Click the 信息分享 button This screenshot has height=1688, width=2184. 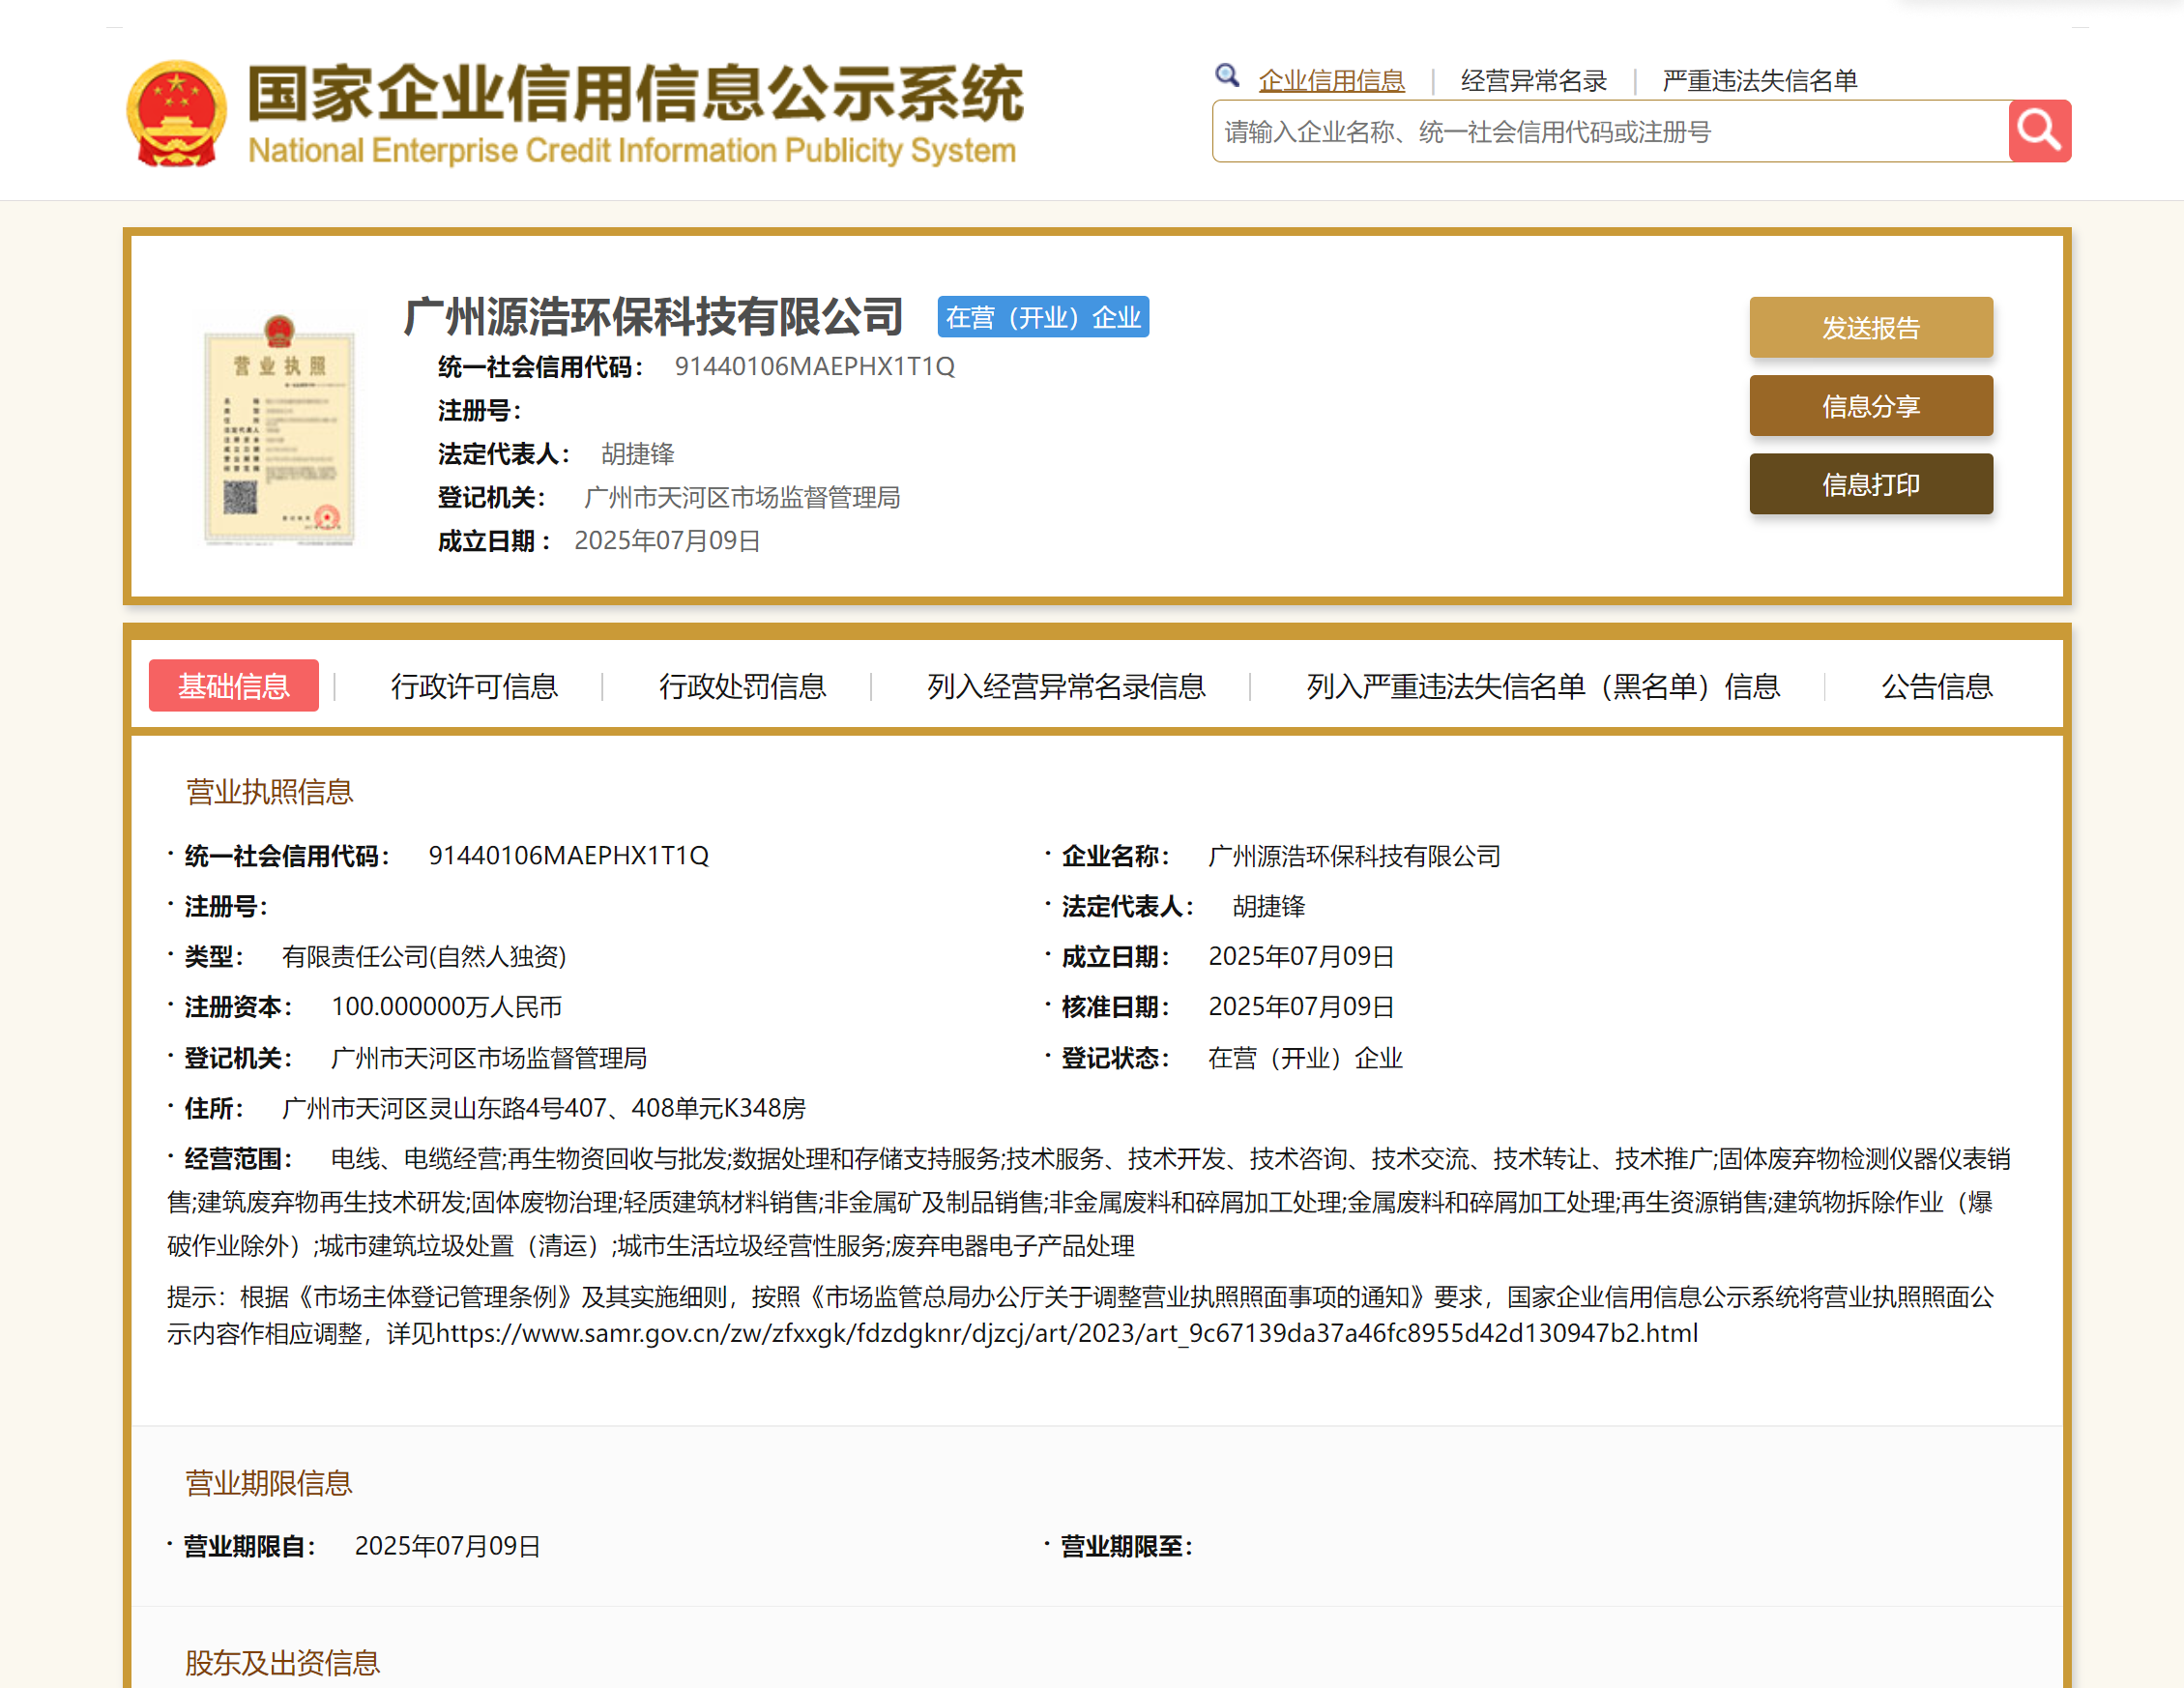tap(1870, 406)
